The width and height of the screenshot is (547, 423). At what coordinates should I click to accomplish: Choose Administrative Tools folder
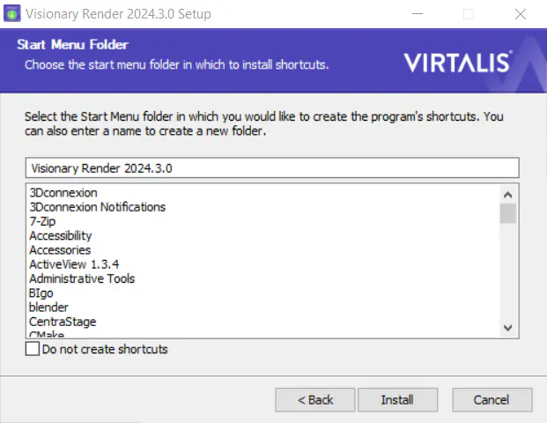click(82, 278)
